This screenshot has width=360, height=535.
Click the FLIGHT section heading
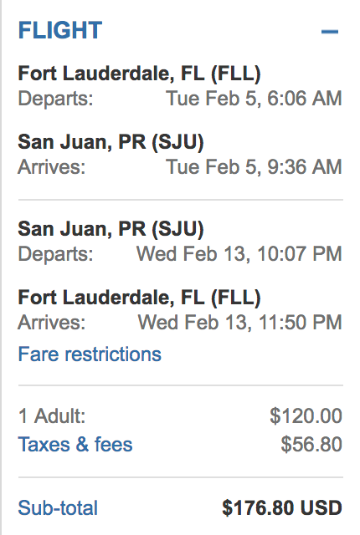pyautogui.click(x=60, y=30)
